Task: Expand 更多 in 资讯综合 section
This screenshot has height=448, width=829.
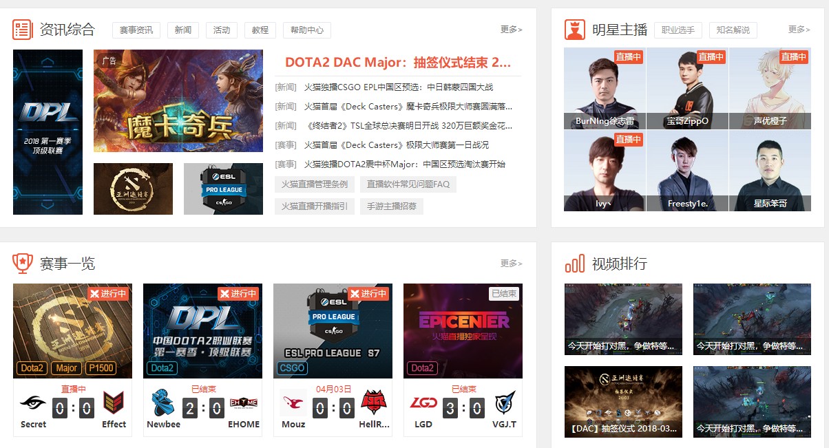Action: (511, 30)
